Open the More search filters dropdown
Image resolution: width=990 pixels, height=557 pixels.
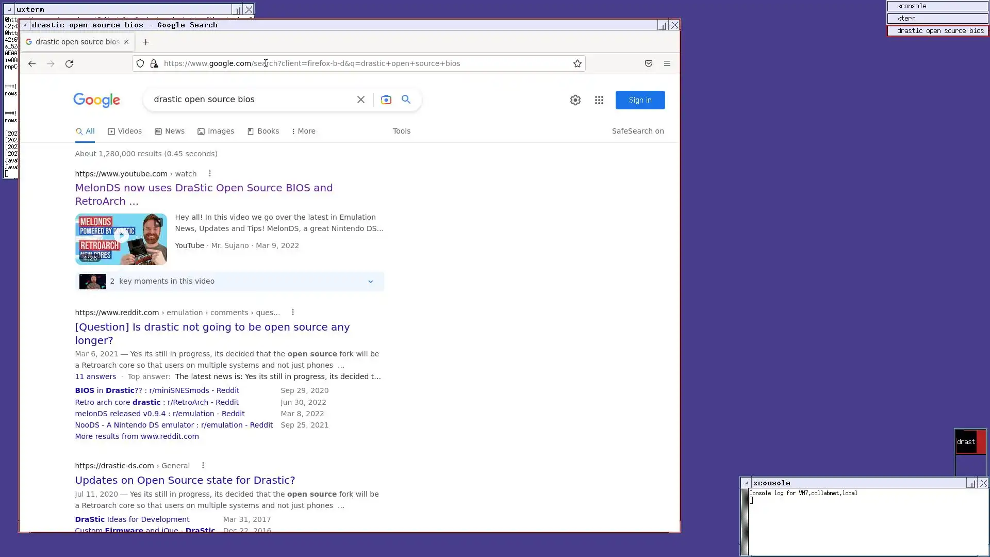(x=303, y=131)
